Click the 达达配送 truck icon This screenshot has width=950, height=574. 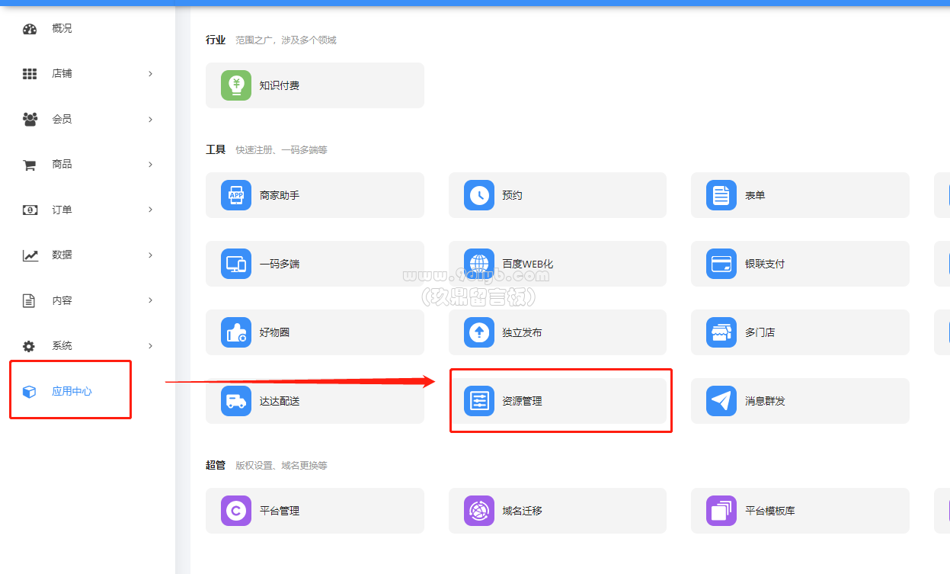[236, 401]
